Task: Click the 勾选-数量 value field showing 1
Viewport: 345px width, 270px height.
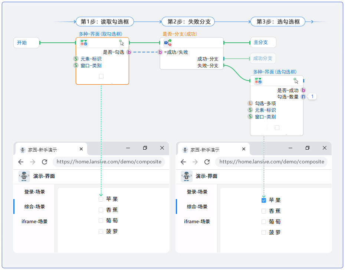Action: pos(312,97)
